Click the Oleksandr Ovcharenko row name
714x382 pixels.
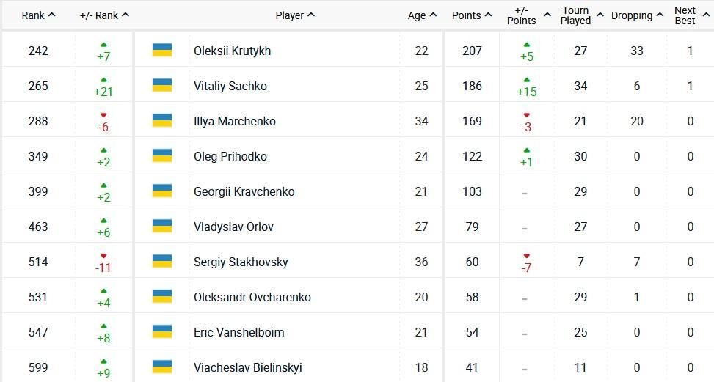(x=252, y=297)
